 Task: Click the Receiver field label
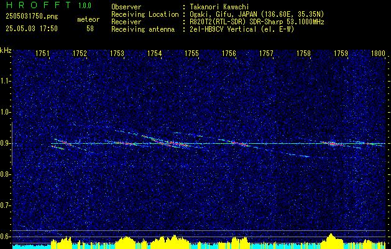[x=126, y=22]
